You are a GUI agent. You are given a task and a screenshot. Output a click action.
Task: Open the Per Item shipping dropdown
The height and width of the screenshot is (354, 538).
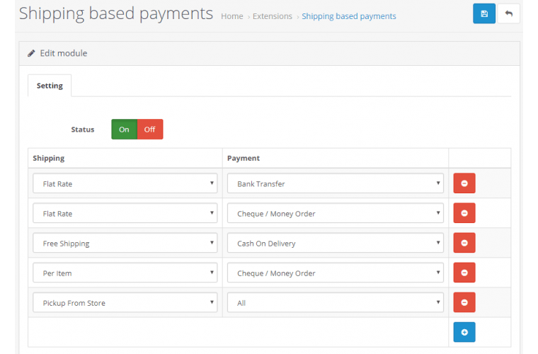point(125,273)
